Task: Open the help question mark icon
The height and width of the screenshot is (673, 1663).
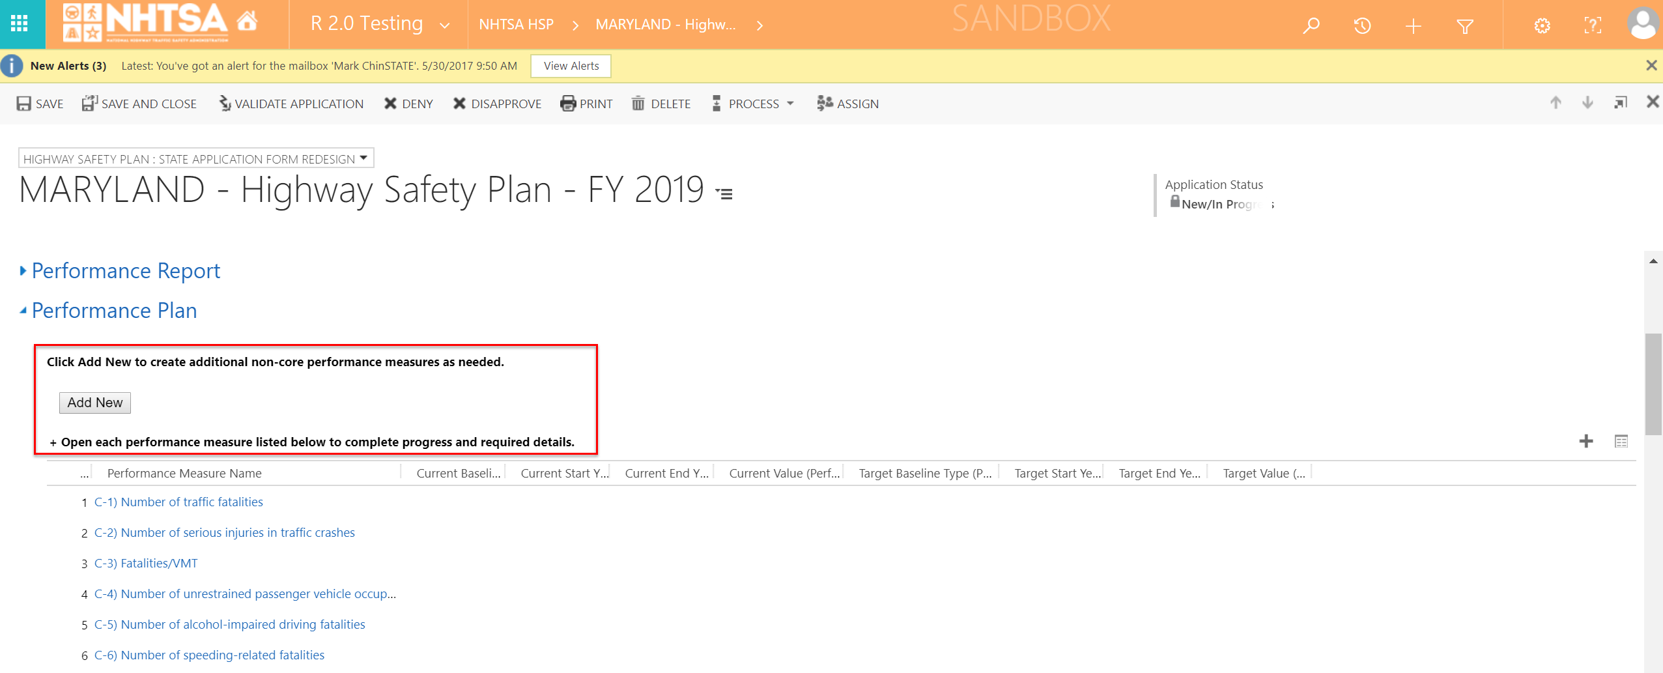Action: [x=1593, y=26]
